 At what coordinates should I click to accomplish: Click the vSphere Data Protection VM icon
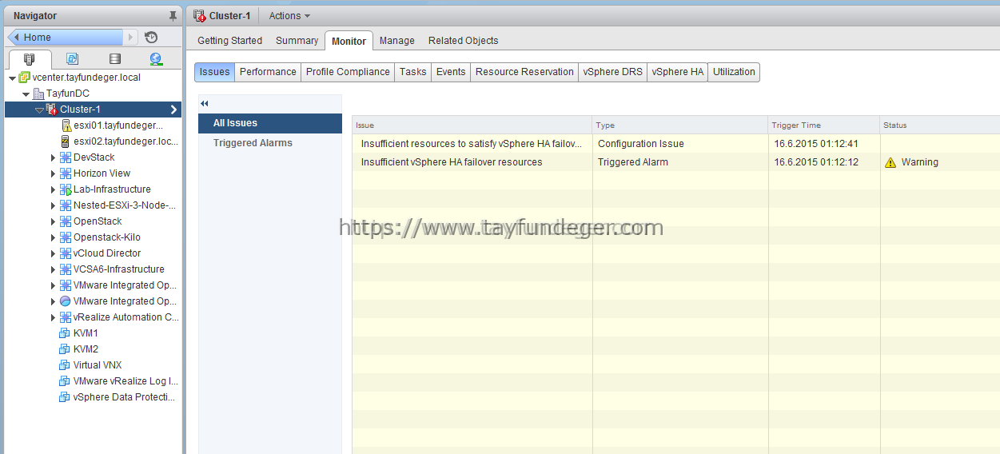tap(65, 397)
